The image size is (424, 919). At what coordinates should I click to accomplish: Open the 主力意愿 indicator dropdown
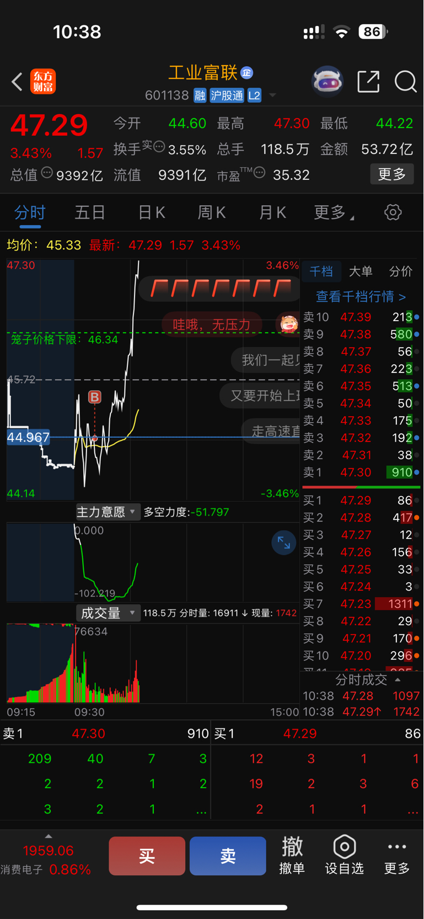(x=108, y=512)
